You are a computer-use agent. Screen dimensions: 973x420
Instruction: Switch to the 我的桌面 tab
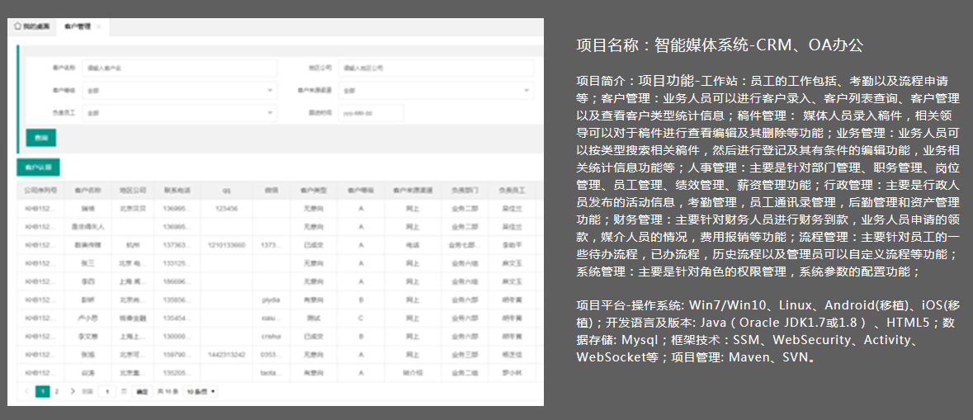(31, 26)
